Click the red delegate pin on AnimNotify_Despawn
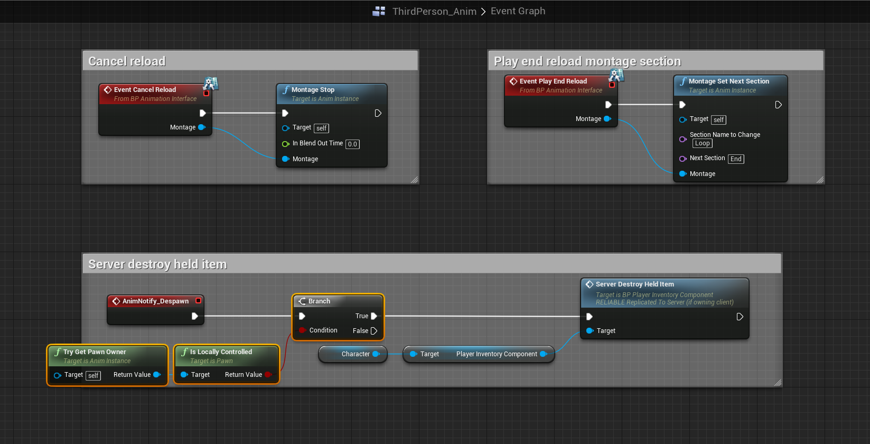The image size is (870, 444). (199, 301)
